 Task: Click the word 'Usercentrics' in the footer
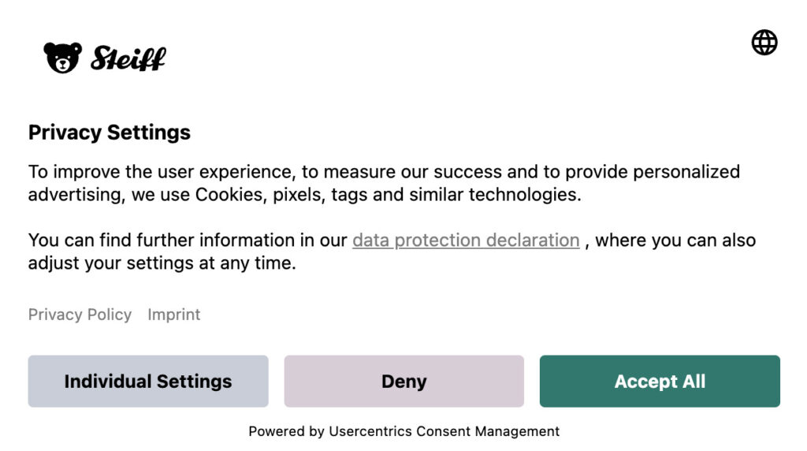pos(370,431)
